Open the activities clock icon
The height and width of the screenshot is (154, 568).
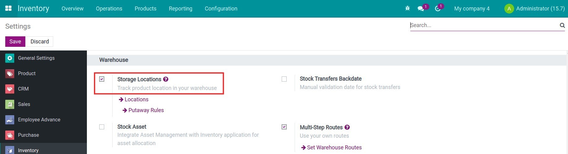[x=438, y=9]
